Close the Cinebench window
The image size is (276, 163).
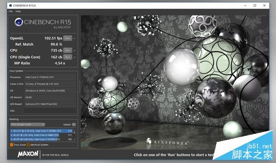tap(264, 6)
